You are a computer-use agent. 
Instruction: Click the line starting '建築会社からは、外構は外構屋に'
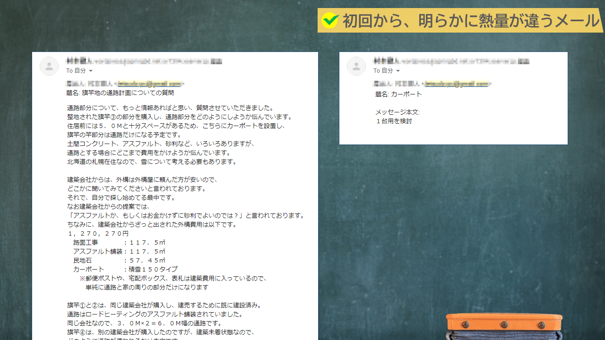142,180
